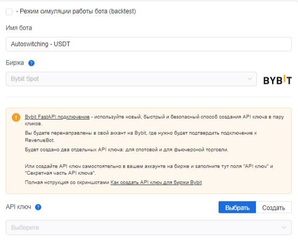This screenshot has width=298, height=245.
Task: Expand exchange list using chevron arrow
Action: tap(250, 79)
